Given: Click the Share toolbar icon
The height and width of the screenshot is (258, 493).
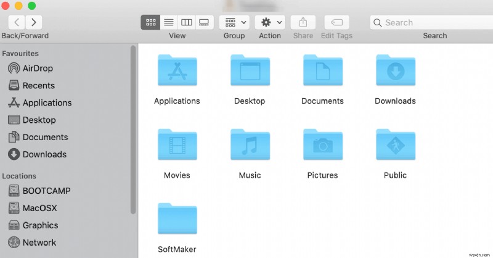Looking at the screenshot, I should click(x=303, y=22).
